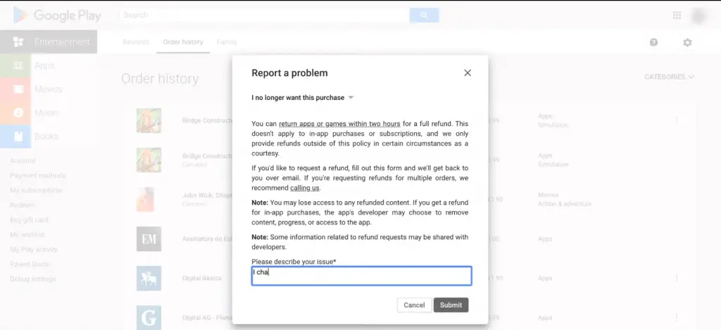The height and width of the screenshot is (330, 721).
Task: Click the Google Play search box
Action: click(265, 15)
